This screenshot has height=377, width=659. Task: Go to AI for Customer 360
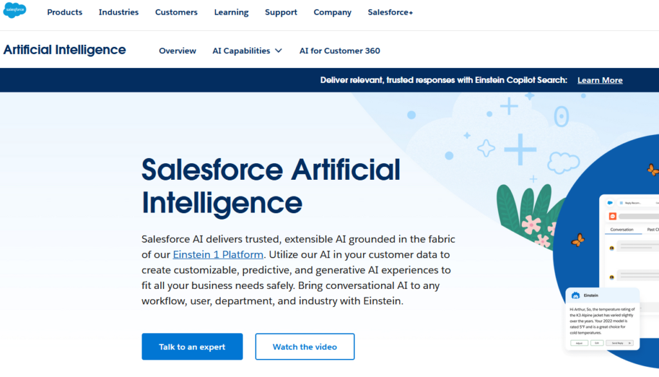340,51
